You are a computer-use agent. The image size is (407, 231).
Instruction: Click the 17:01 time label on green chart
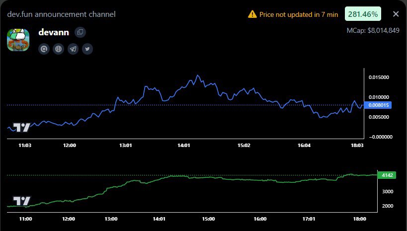point(309,219)
